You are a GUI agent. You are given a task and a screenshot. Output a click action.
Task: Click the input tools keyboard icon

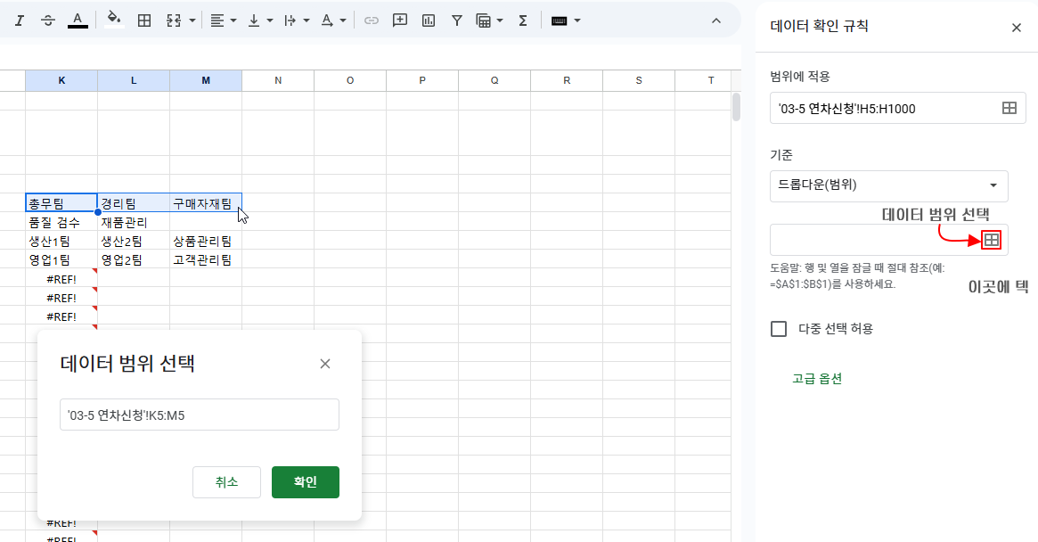pyautogui.click(x=560, y=21)
